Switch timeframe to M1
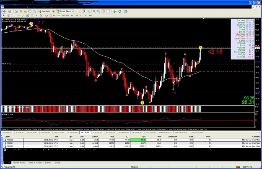Image resolution: width=262 pixels, height=169 pixels. 54,16
